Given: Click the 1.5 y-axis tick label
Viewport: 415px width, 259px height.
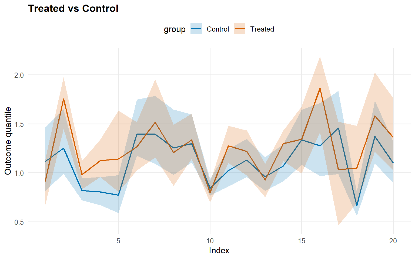Looking at the screenshot, I should point(19,124).
